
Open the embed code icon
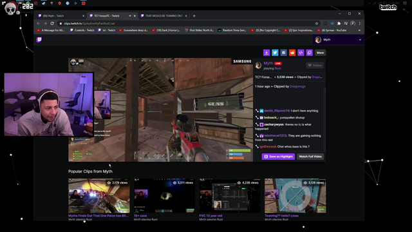(301, 53)
